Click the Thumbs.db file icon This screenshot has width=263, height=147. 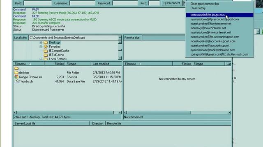click(16, 81)
